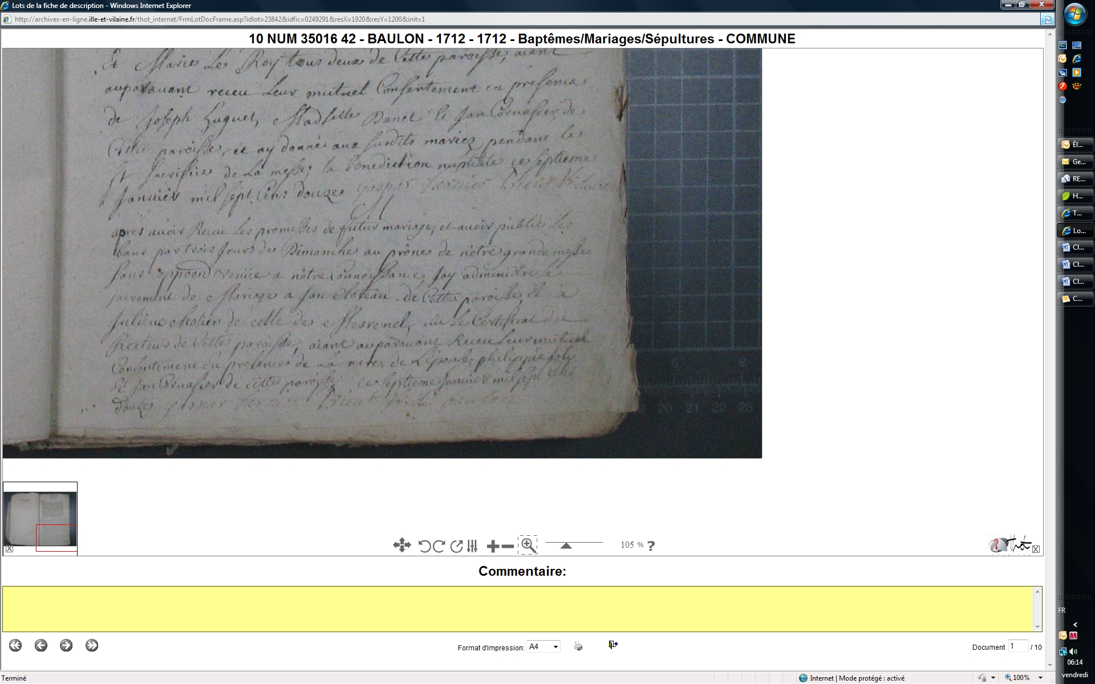Go to the first document page
This screenshot has width=1095, height=684.
pyautogui.click(x=15, y=645)
